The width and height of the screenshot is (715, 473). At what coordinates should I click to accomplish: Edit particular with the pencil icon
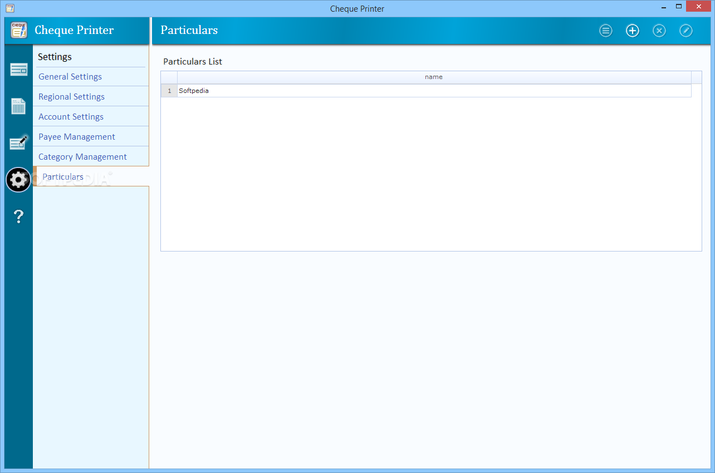click(686, 31)
